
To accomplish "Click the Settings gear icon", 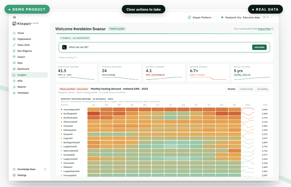I will pyautogui.click(x=14, y=175).
